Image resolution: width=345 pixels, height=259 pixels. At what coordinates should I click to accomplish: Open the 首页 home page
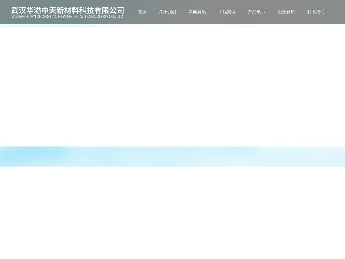click(142, 12)
